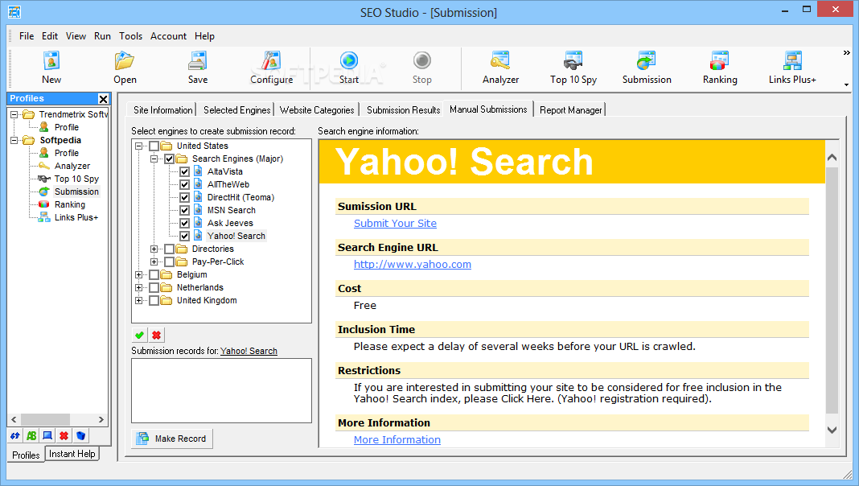Uncheck the AllTheWeb engine
This screenshot has width=859, height=486.
(x=185, y=184)
